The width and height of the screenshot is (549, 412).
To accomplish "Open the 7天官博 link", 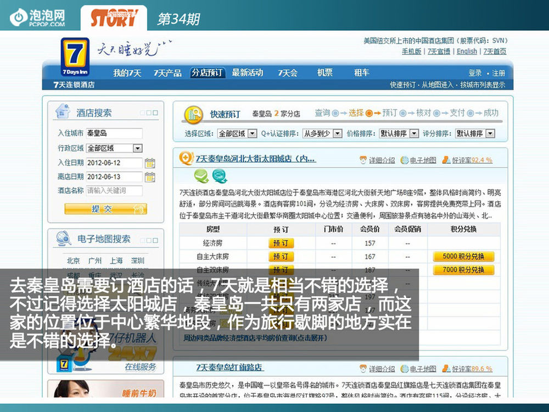I will point(439,52).
